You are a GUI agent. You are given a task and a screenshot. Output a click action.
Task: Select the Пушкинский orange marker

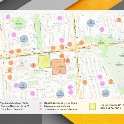point(111,81)
